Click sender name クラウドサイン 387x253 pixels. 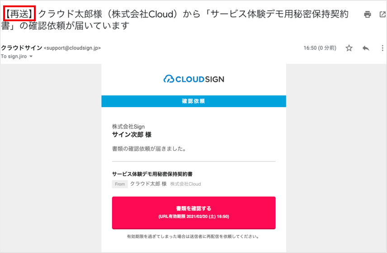pyautogui.click(x=21, y=47)
